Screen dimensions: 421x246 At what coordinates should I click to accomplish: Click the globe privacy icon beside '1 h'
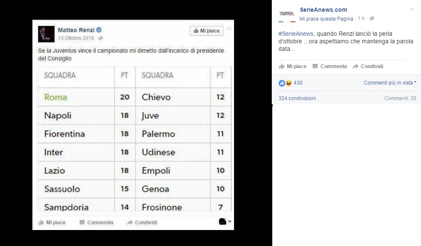(372, 19)
